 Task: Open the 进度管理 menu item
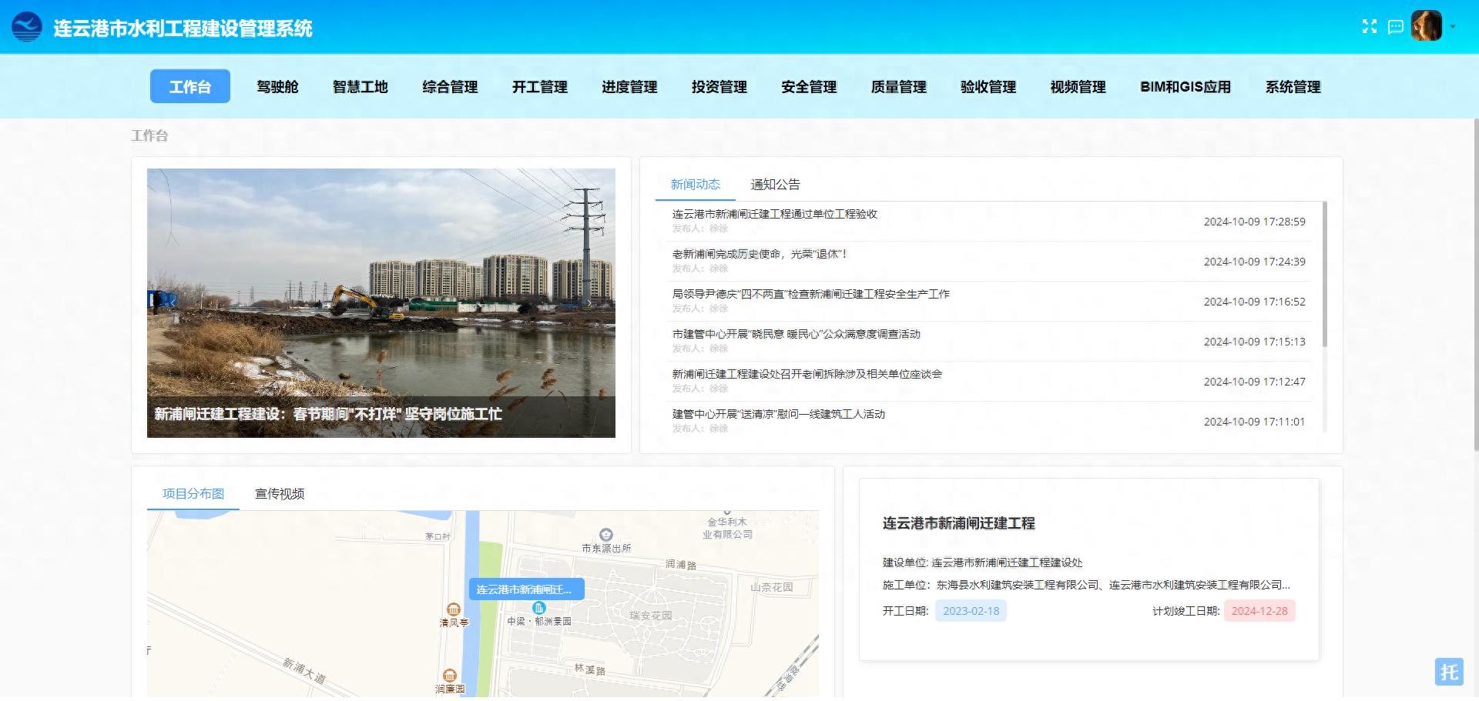[629, 87]
